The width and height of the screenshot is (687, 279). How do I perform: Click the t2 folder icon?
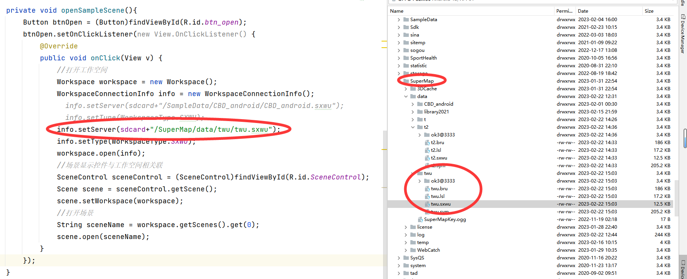pyautogui.click(x=420, y=127)
